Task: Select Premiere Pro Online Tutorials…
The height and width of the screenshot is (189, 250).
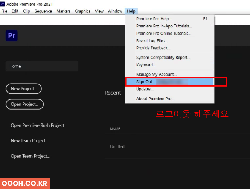Action: click(x=169, y=34)
